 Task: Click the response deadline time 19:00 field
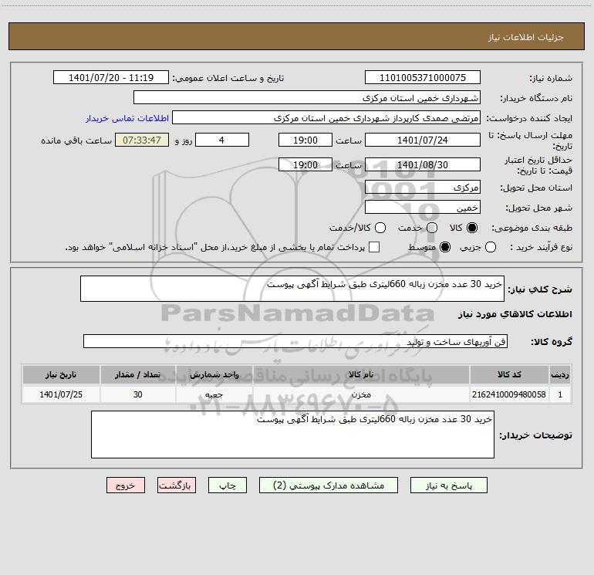(305, 140)
